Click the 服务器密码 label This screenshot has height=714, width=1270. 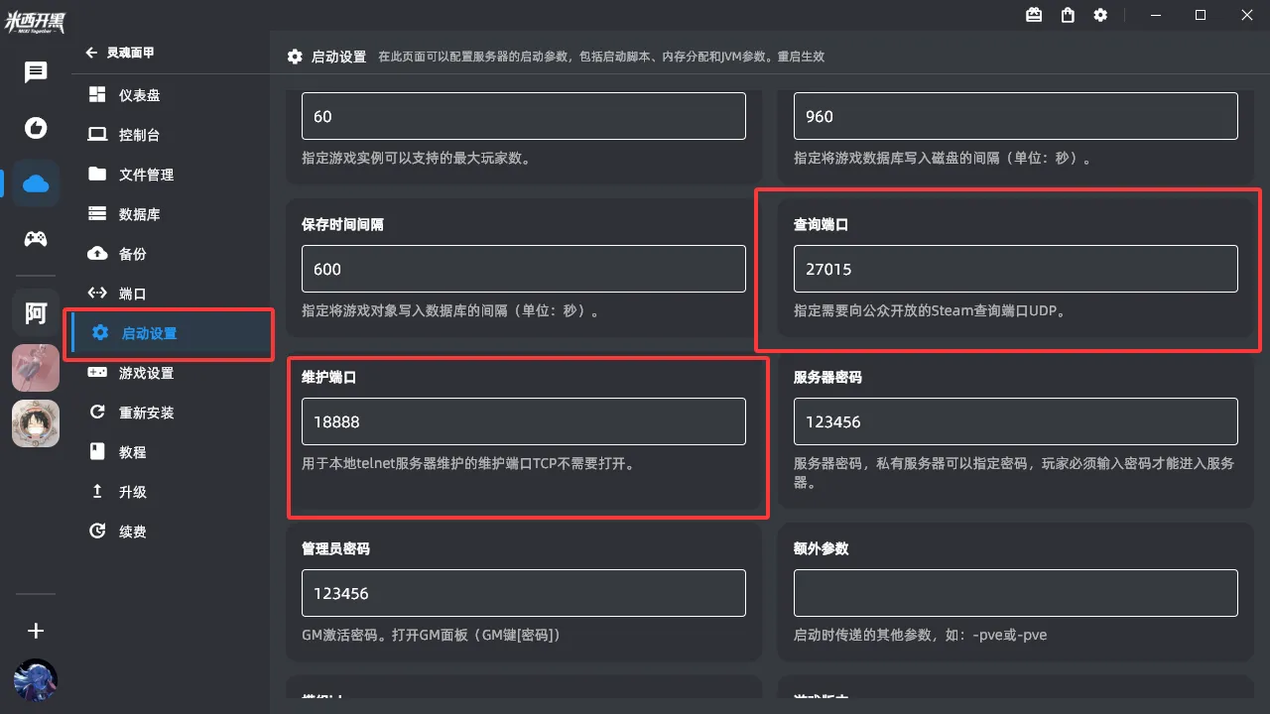pos(827,378)
